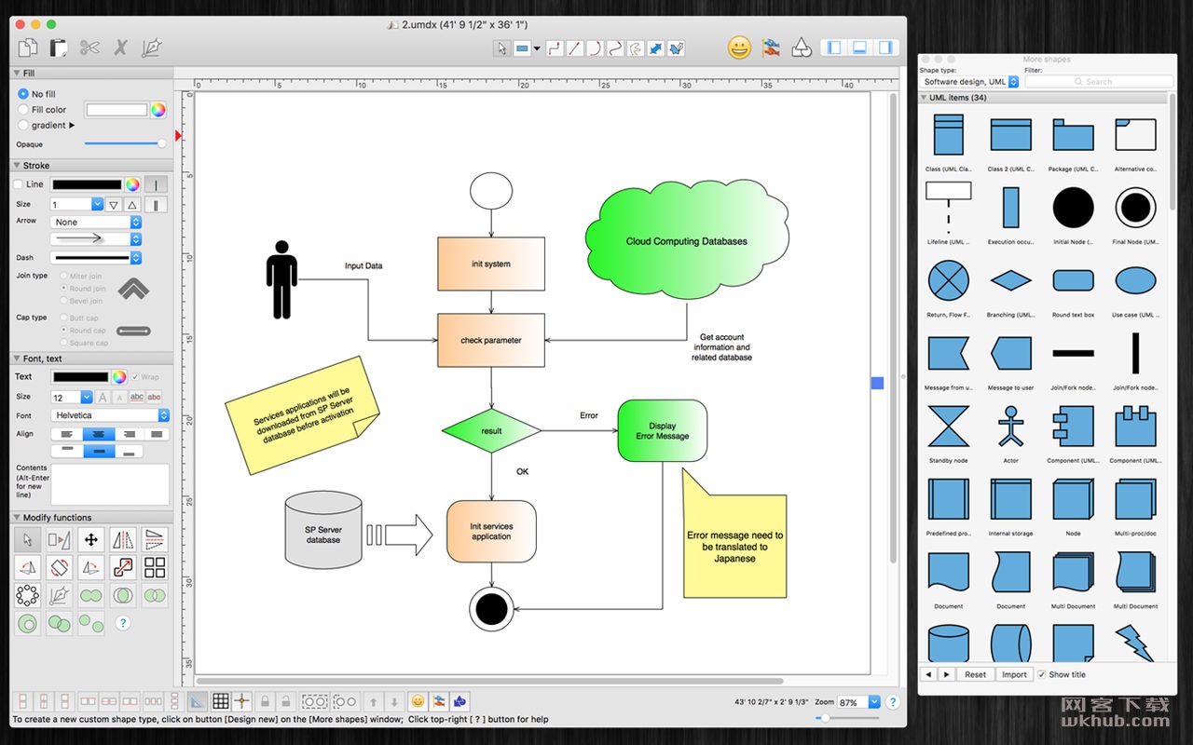Click the Search filter field in More shapes

[1099, 82]
